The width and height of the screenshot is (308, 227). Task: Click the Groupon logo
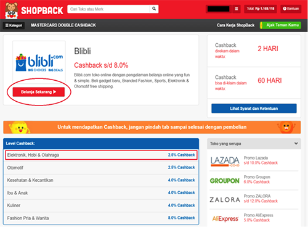pyautogui.click(x=225, y=181)
